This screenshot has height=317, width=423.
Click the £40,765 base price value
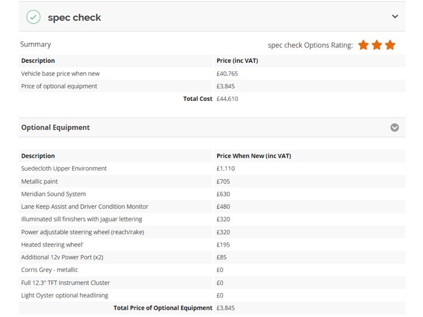(227, 73)
